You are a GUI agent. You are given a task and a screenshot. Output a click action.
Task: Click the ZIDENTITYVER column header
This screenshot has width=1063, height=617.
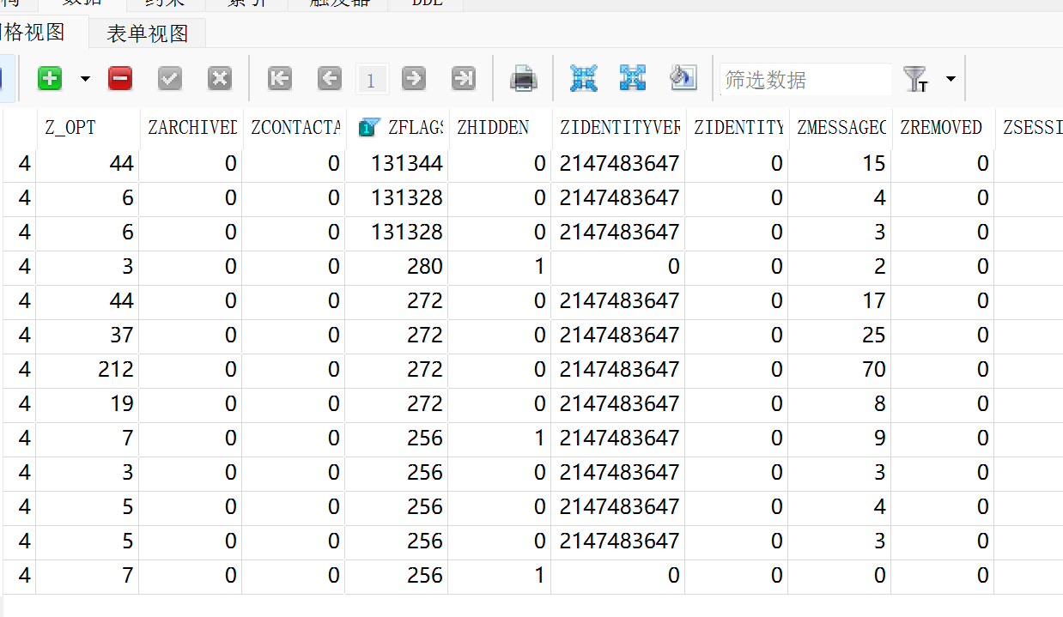click(x=618, y=127)
